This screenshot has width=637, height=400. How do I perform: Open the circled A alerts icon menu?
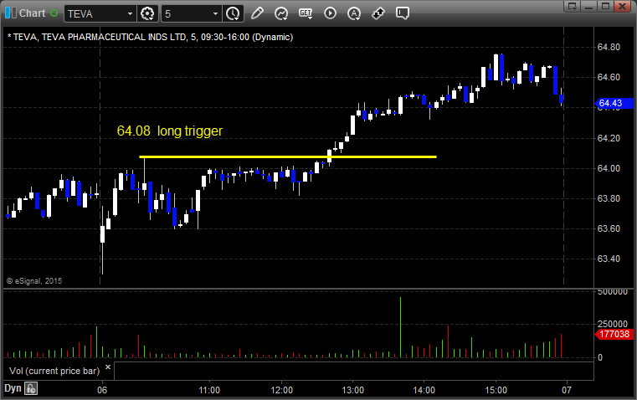[x=354, y=13]
